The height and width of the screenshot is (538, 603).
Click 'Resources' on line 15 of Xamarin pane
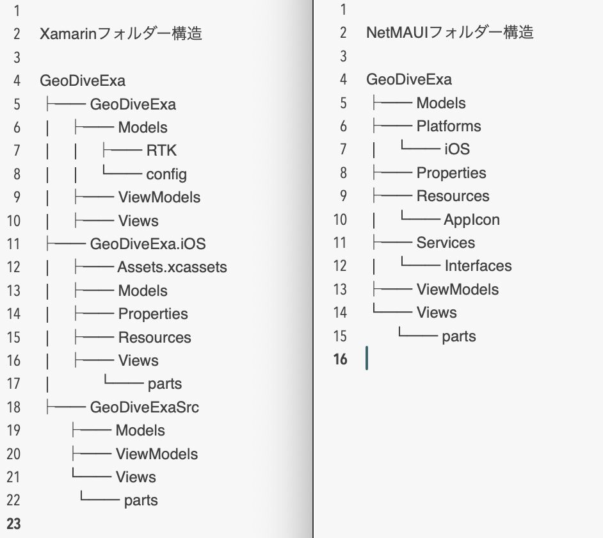click(x=155, y=338)
